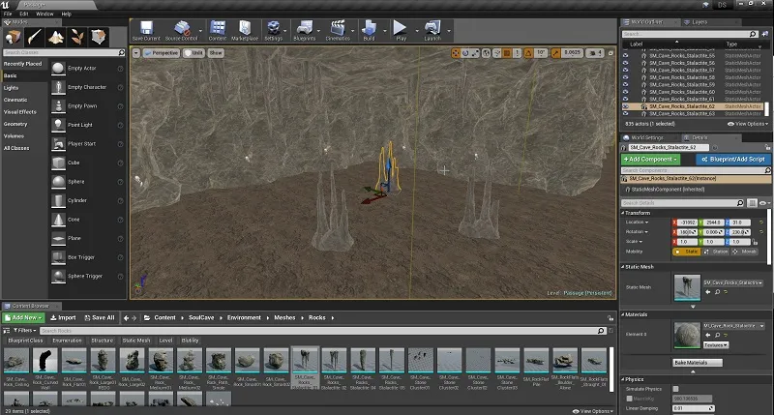Select the Paint mode brush icon
Image resolution: width=774 pixels, height=415 pixels.
click(x=34, y=37)
